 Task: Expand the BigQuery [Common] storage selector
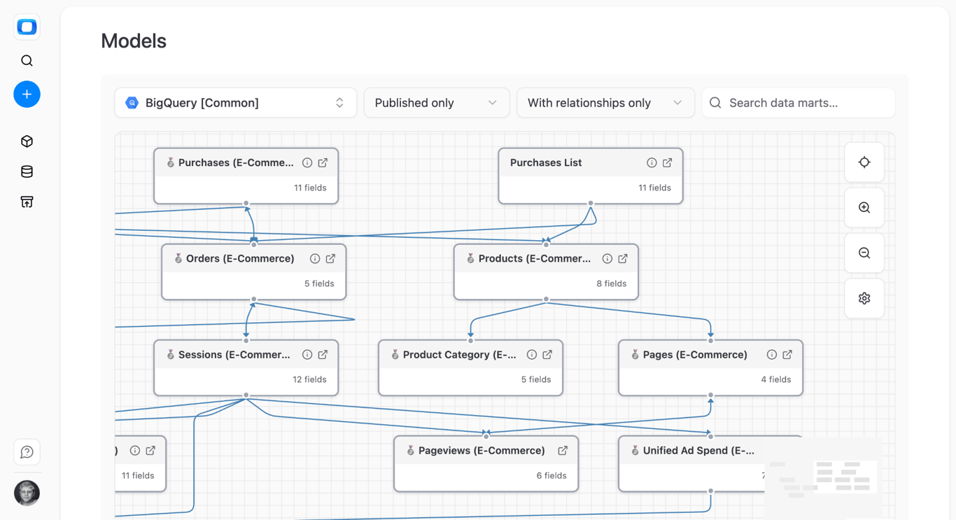tap(236, 103)
